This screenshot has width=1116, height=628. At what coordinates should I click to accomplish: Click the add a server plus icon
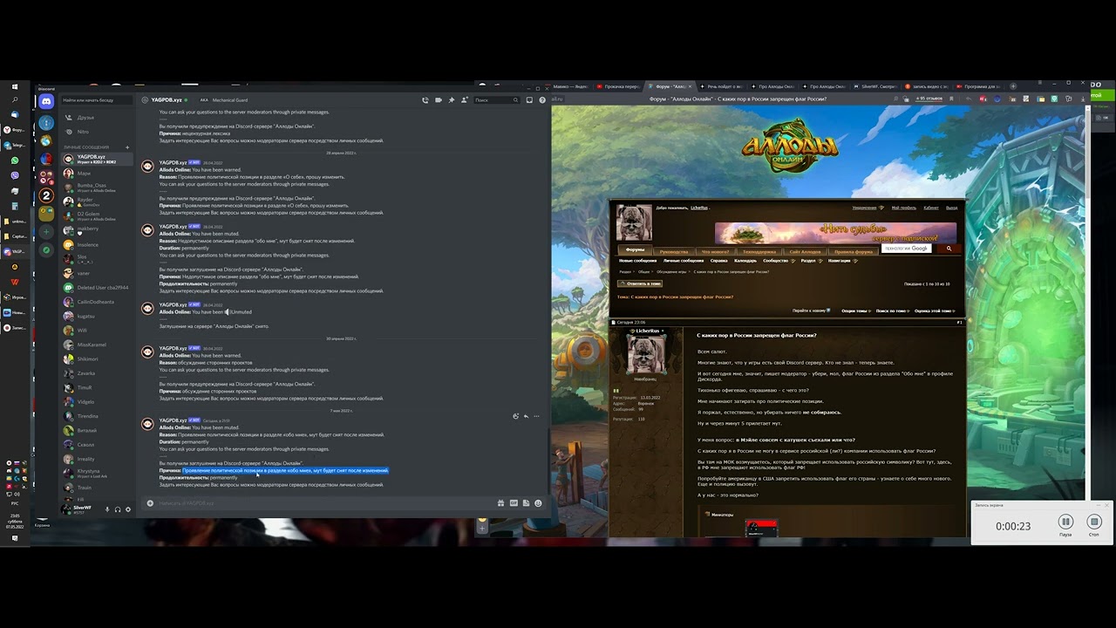tap(46, 232)
